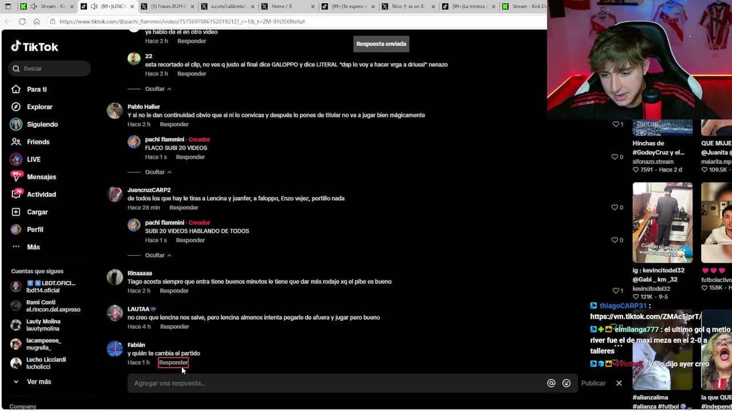This screenshot has width=732, height=411.
Task: Click the browser address bar URL
Action: [182, 22]
